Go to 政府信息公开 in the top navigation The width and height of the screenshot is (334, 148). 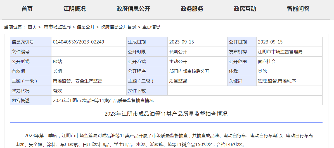tap(133, 9)
